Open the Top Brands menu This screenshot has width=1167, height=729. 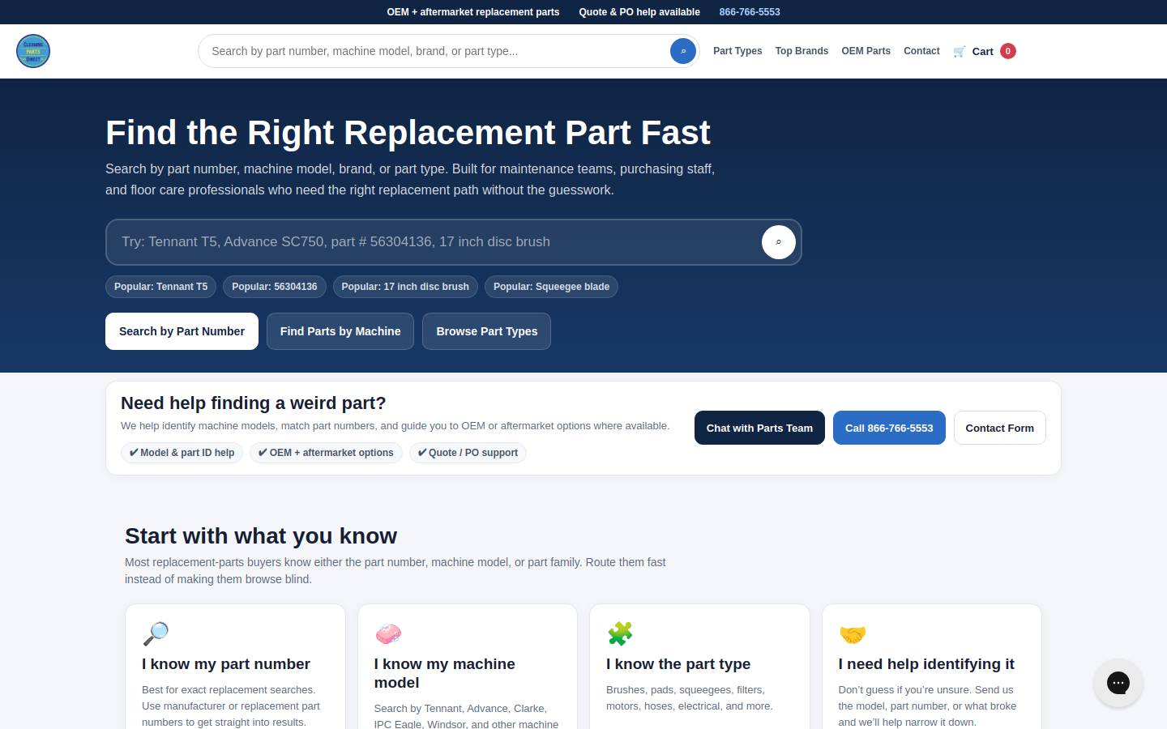802,51
